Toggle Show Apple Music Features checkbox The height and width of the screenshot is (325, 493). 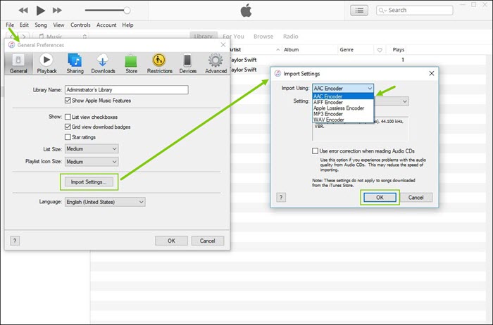coord(68,101)
